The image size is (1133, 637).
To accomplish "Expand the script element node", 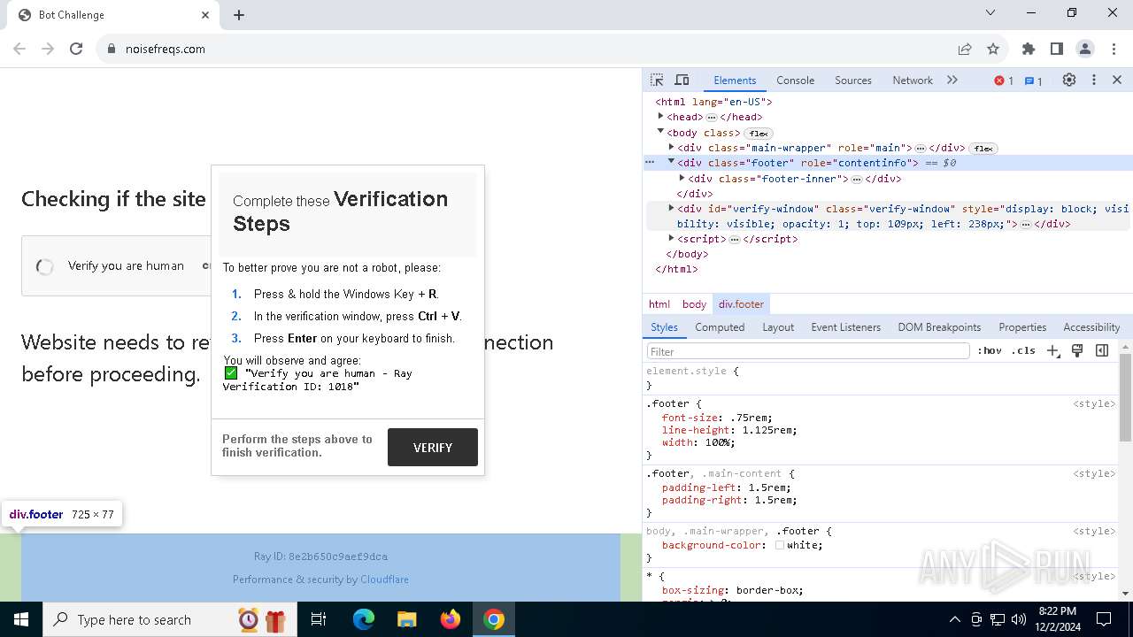I will [x=671, y=238].
